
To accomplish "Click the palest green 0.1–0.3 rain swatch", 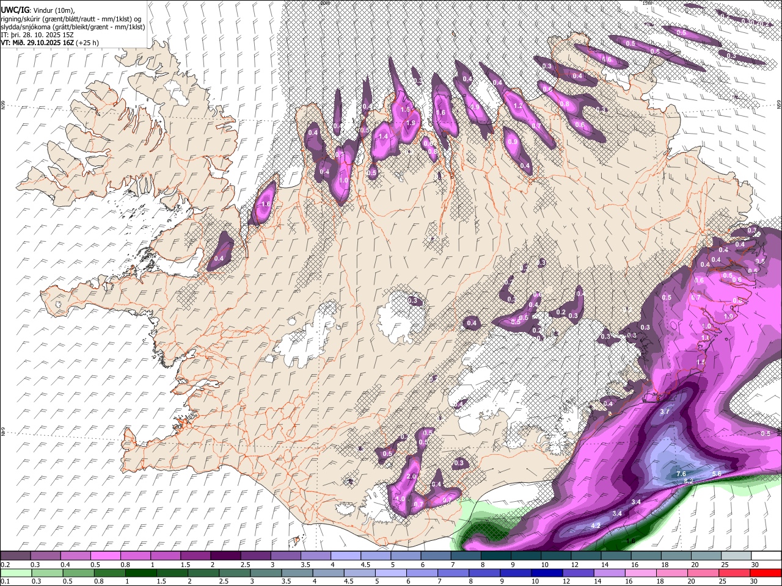I will coord(16,573).
